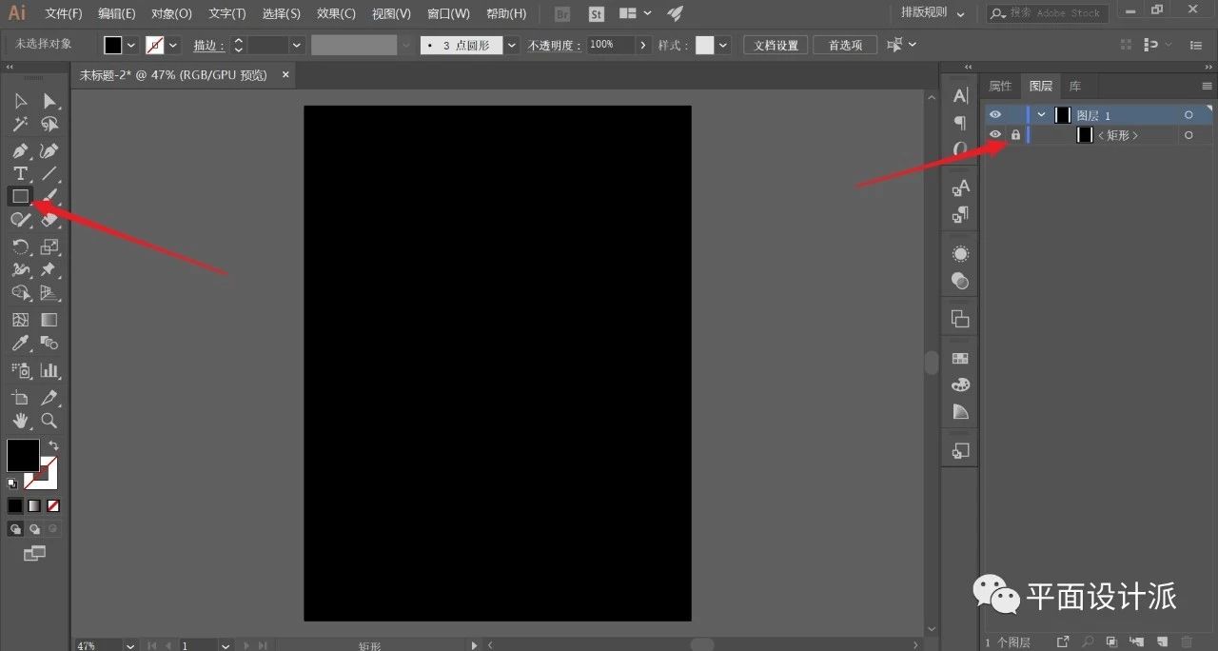The height and width of the screenshot is (651, 1218).
Task: Open the 3 点圆形 brush dropdown
Action: coord(513,45)
